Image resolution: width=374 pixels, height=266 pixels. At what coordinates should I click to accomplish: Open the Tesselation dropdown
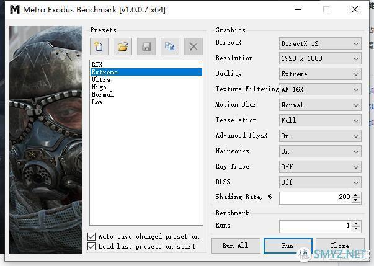(320, 121)
